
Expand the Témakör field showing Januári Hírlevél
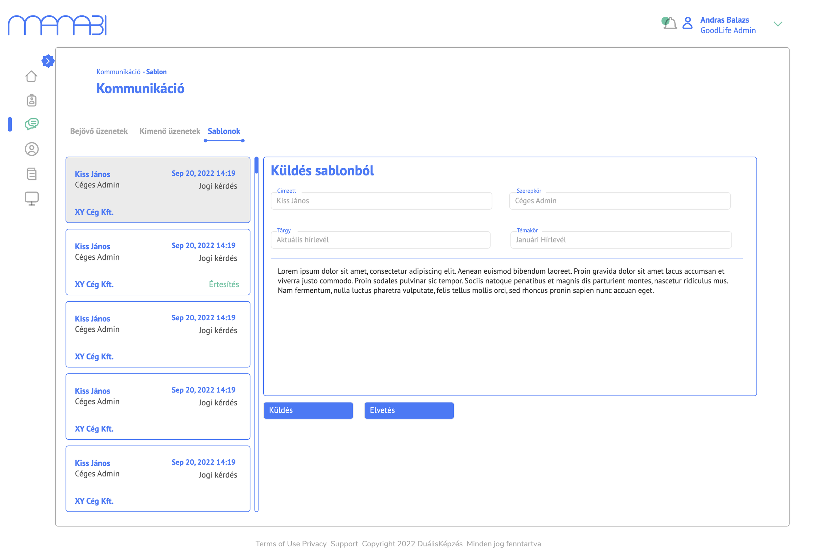coord(620,240)
